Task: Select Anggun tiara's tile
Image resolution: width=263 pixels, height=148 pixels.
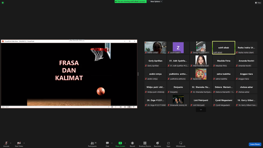Action: [247, 74]
